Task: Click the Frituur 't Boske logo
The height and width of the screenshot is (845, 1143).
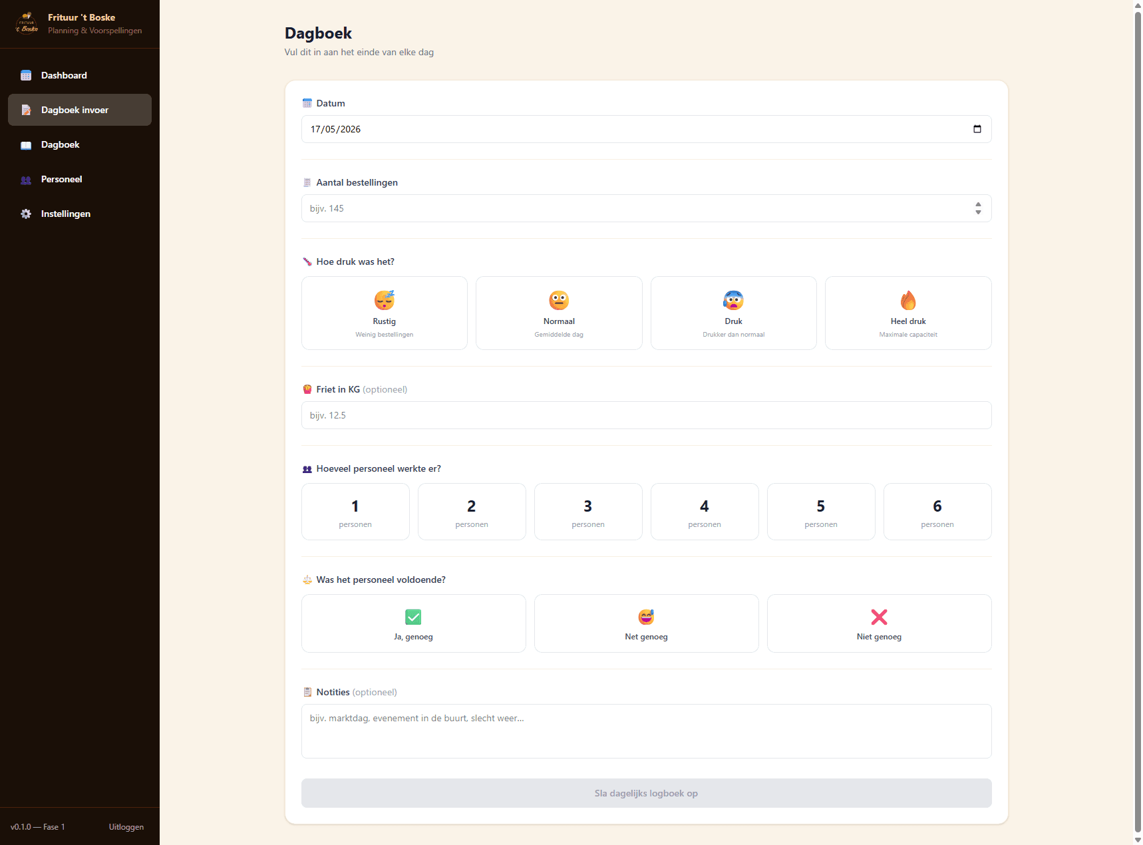Action: tap(27, 23)
